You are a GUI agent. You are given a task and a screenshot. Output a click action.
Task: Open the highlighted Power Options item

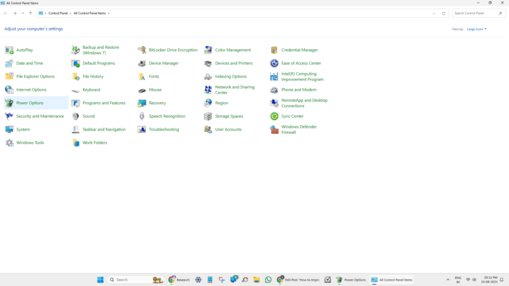click(x=36, y=103)
